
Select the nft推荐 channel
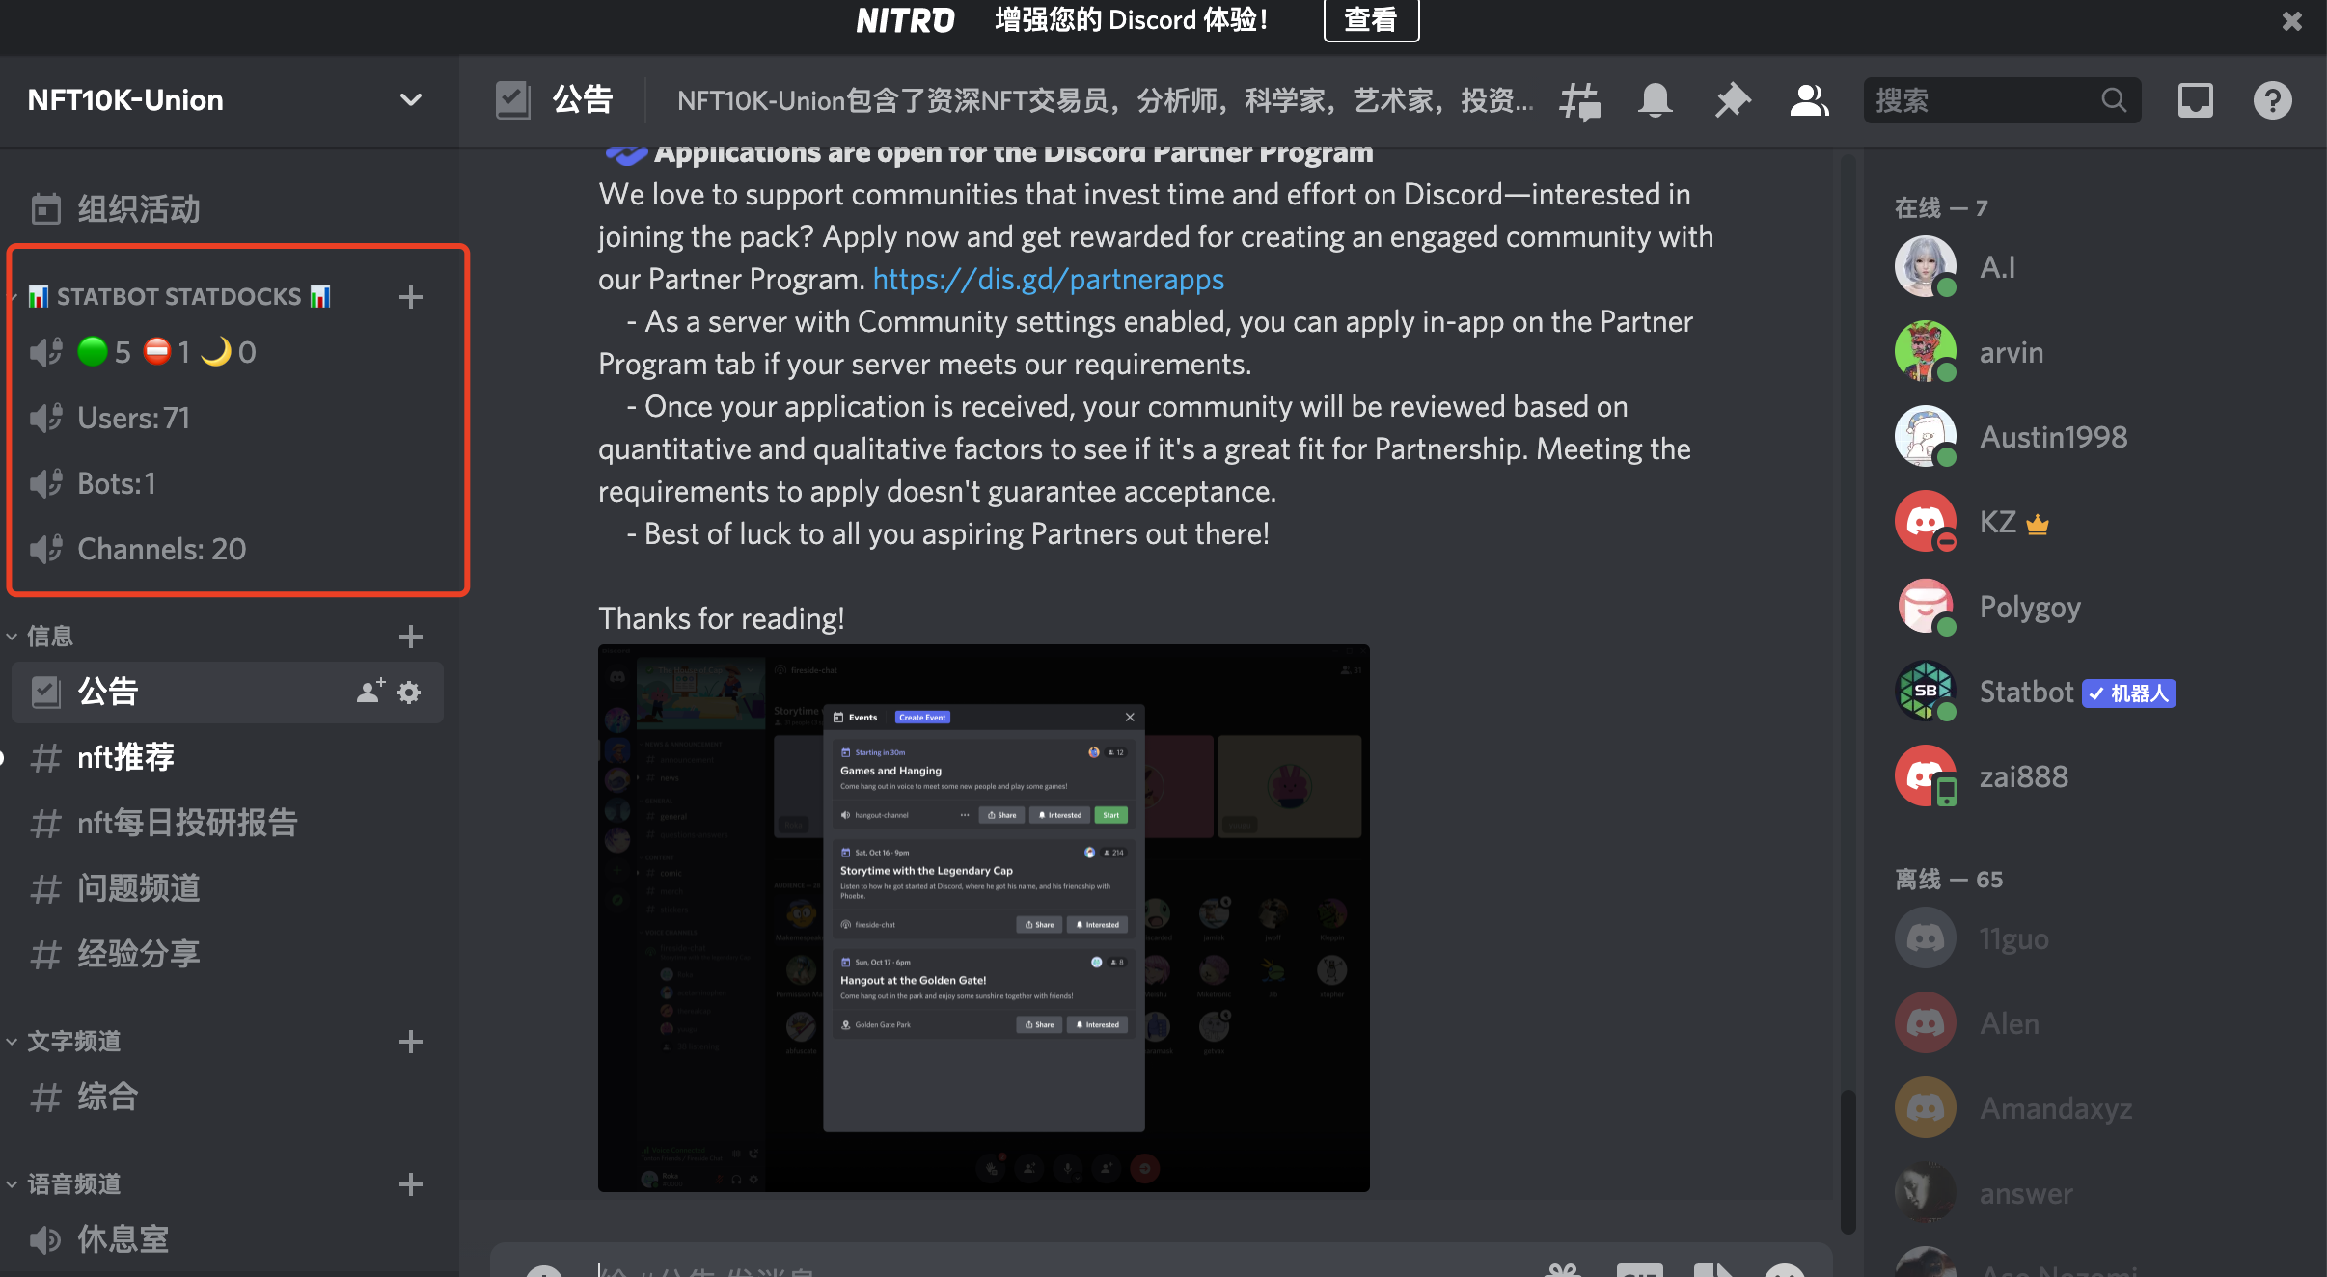[125, 758]
